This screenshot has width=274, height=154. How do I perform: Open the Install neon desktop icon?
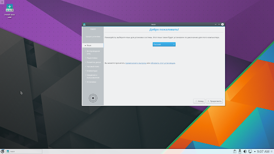click(9, 11)
